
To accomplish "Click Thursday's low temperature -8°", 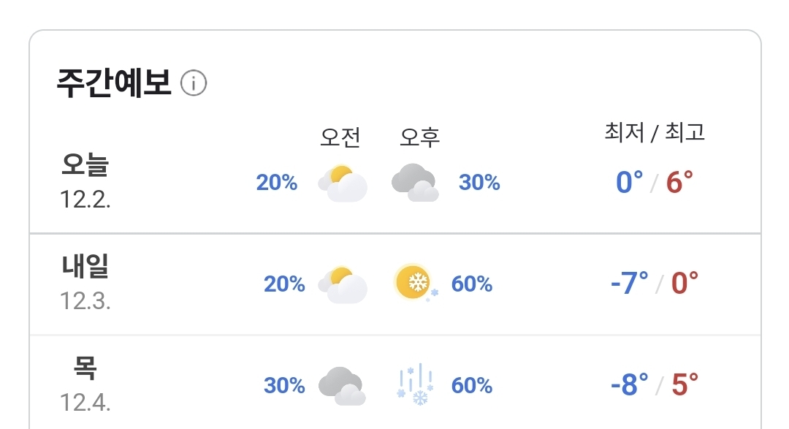I will click(x=629, y=384).
